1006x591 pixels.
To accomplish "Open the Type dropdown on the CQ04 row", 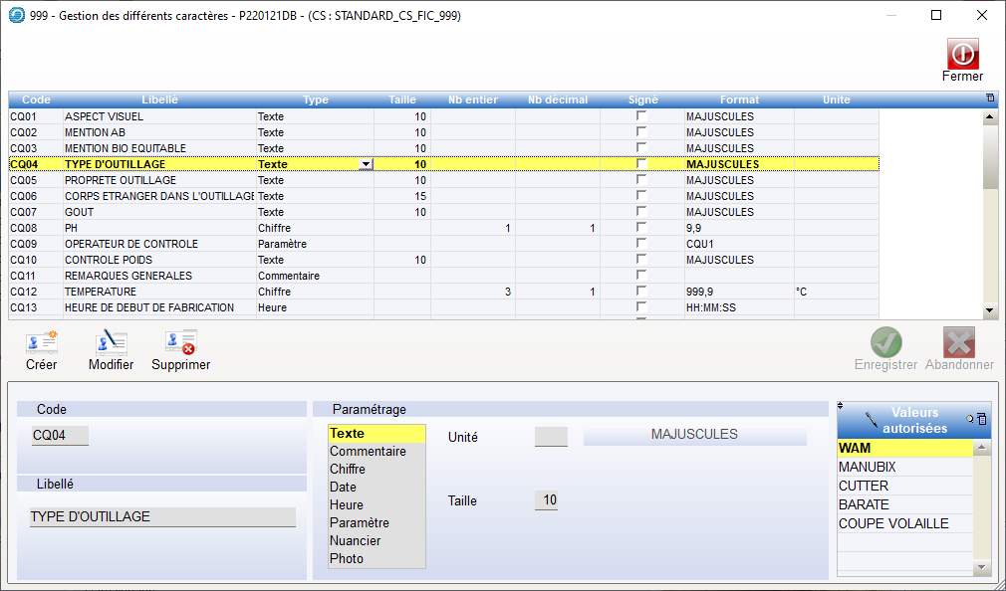I will point(366,164).
